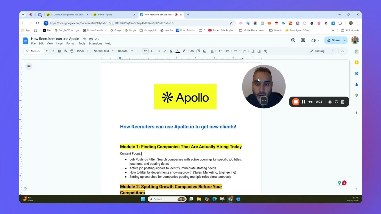Stop the screen recording

coord(296,102)
